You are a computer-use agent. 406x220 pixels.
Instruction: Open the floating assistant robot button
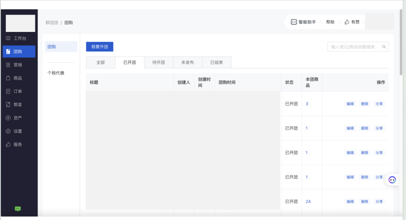pos(392,180)
